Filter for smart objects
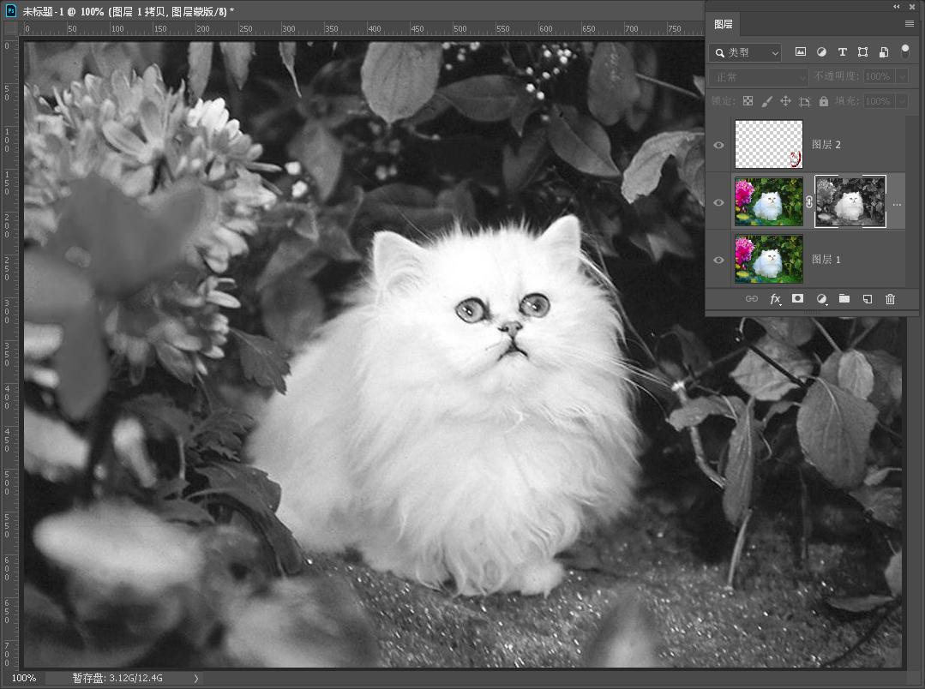 [883, 52]
